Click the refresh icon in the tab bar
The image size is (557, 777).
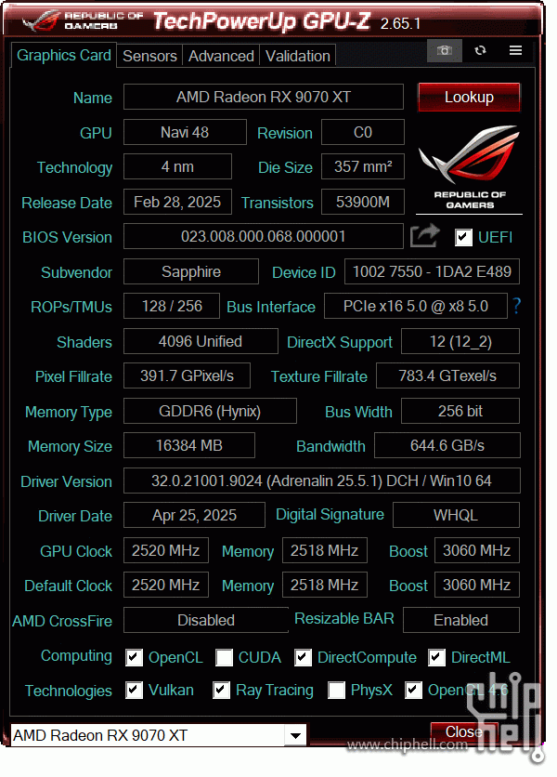point(480,50)
